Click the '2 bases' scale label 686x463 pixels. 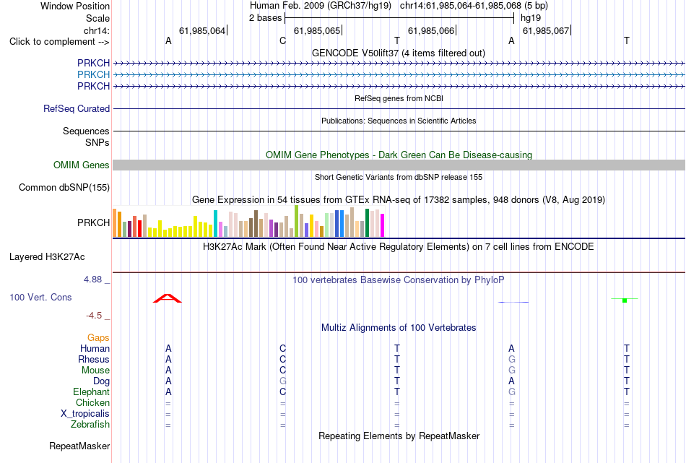tap(265, 18)
